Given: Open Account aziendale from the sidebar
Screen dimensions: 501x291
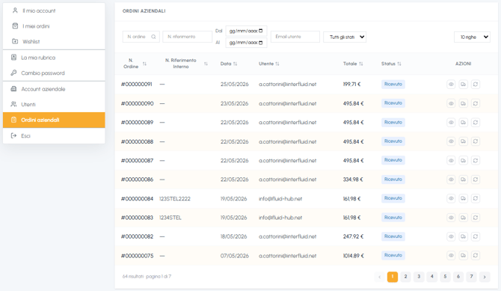Looking at the screenshot, I should click(54, 89).
